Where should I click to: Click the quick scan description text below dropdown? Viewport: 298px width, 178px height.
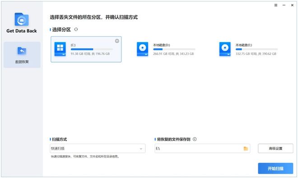[x=85, y=156]
